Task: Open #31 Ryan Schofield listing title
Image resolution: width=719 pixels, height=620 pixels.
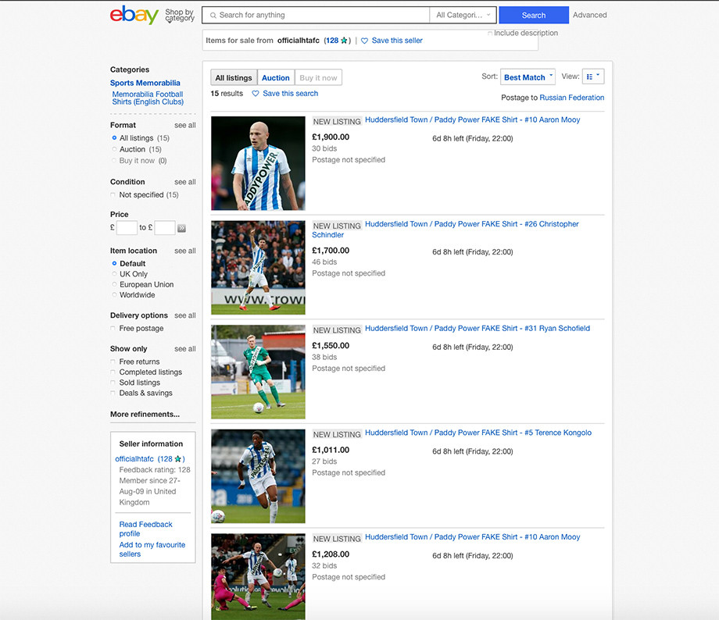Action: (478, 328)
